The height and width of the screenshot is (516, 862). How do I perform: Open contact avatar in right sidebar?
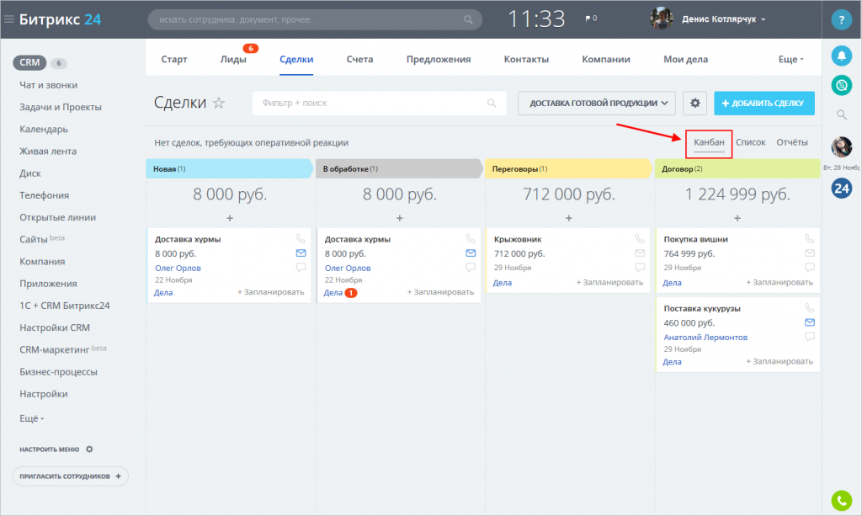(841, 146)
